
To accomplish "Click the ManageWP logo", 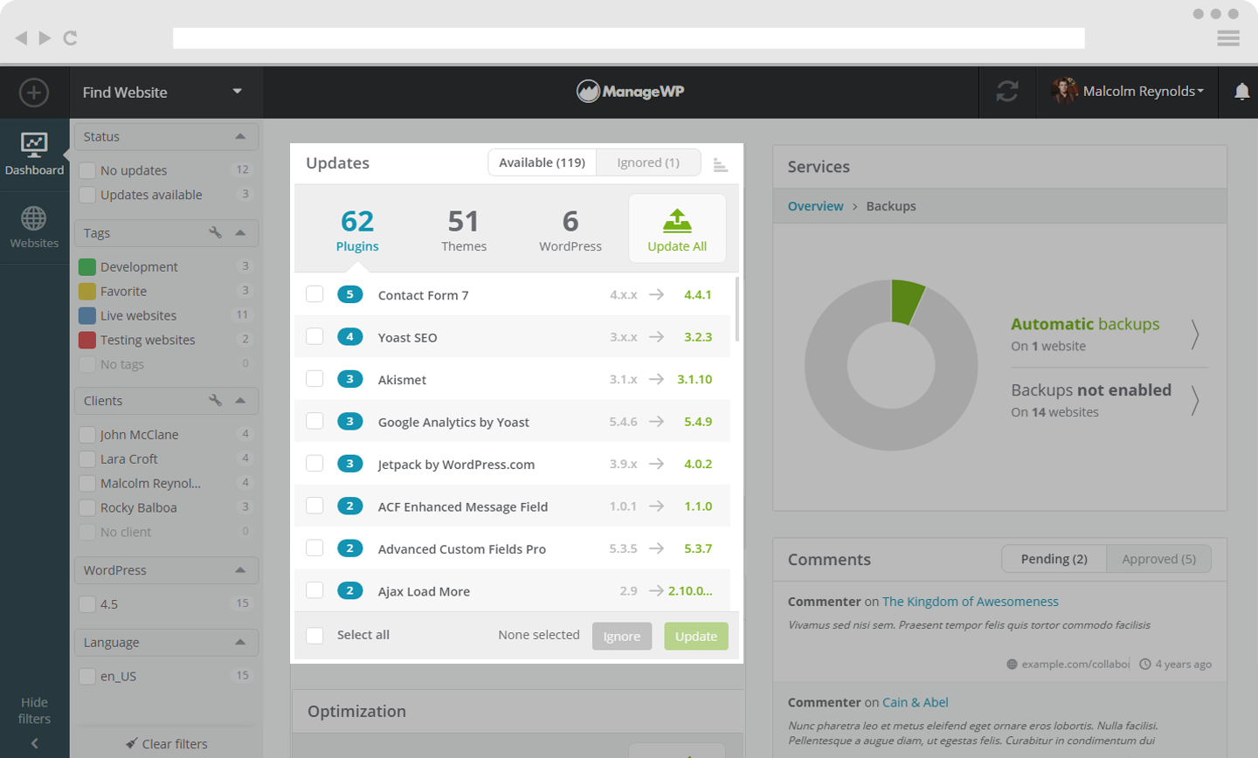I will click(630, 91).
